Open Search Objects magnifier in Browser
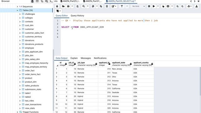The width and height of the screenshot is (201, 113). coord(46,1)
